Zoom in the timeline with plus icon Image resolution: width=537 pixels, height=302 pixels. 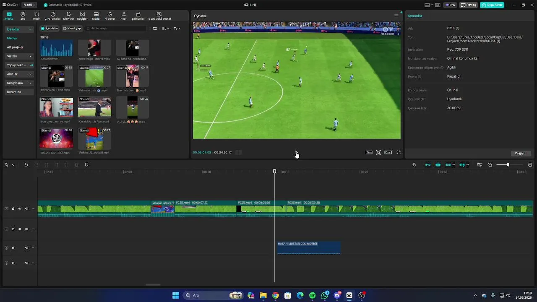[x=530, y=165]
